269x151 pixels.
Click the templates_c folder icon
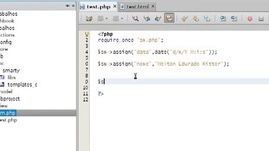click(2, 84)
